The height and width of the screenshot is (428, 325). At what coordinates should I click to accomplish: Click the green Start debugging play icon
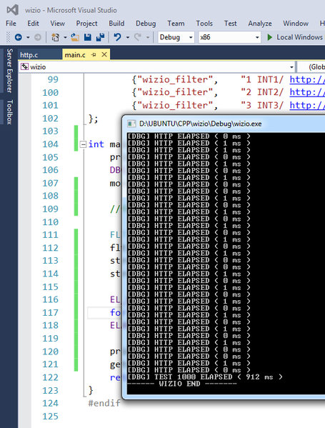(269, 37)
